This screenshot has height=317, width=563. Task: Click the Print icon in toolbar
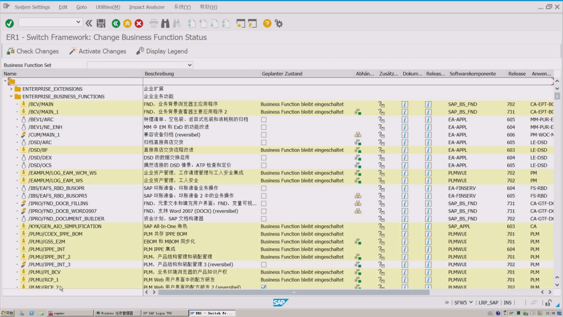click(154, 23)
